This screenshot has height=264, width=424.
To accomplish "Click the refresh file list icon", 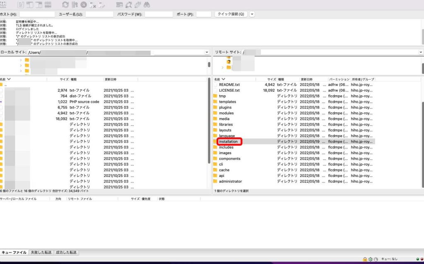I will coord(65,5).
